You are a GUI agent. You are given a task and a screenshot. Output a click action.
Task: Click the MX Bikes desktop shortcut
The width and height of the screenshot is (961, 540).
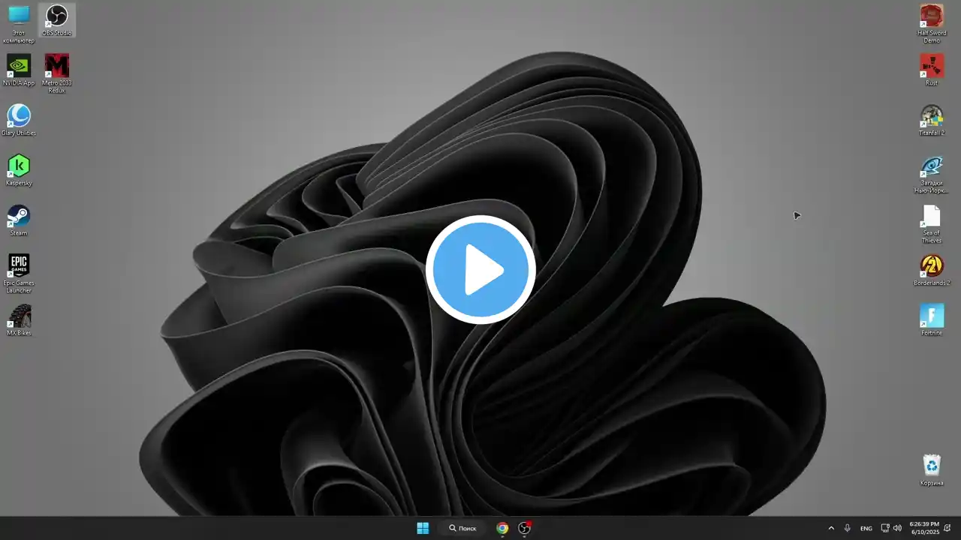19,320
